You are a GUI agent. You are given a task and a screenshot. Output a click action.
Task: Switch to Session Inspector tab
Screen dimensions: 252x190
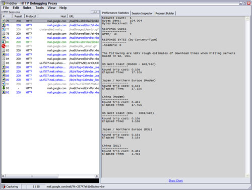[142, 13]
